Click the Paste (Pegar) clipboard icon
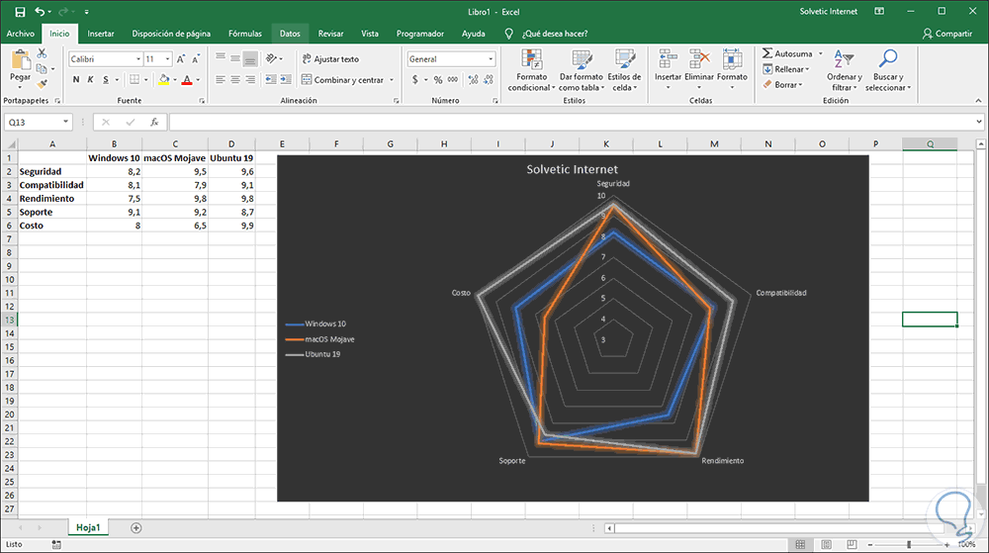Screen dimensions: 989x553 (x=20, y=60)
